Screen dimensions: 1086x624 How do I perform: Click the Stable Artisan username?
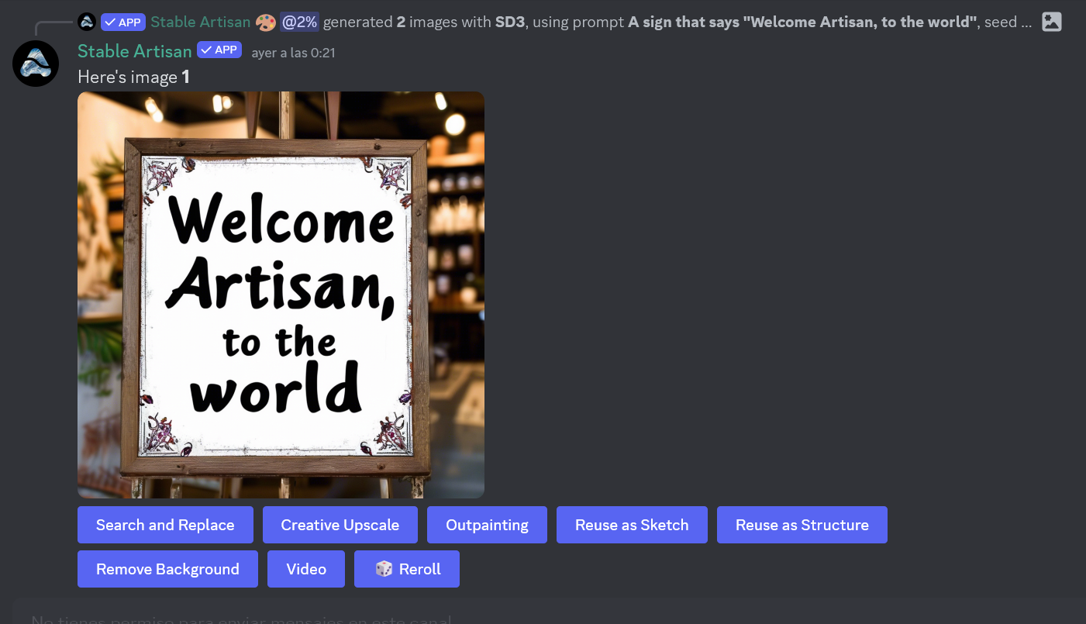point(133,50)
